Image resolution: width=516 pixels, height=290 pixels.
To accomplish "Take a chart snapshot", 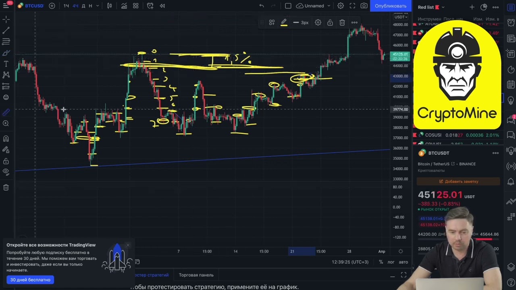I will [364, 6].
